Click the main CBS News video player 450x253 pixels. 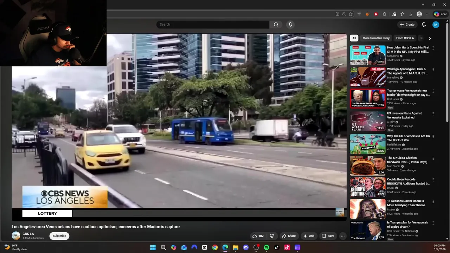179,126
